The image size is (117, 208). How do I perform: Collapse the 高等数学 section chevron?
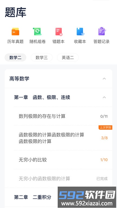pyautogui.click(x=104, y=79)
